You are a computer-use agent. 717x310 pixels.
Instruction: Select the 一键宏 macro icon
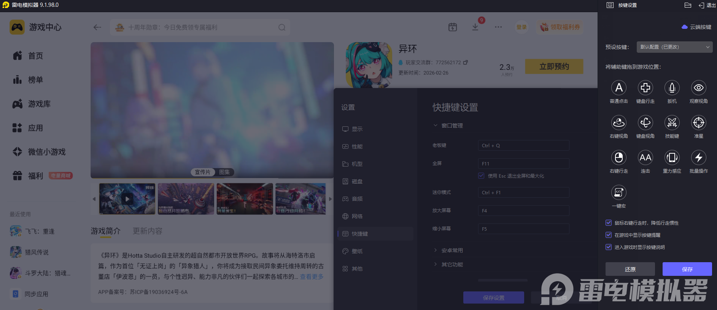619,192
